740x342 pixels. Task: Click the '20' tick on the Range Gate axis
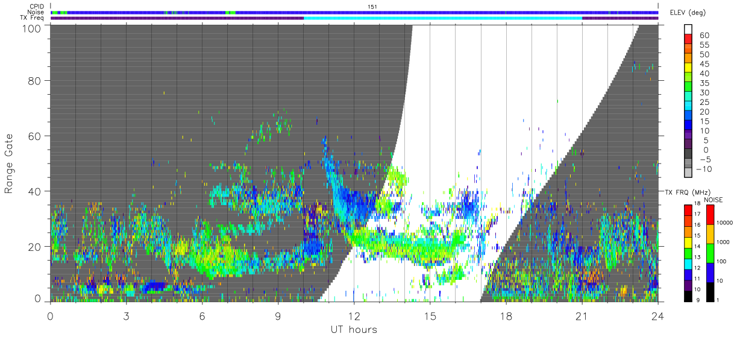pyautogui.click(x=34, y=247)
